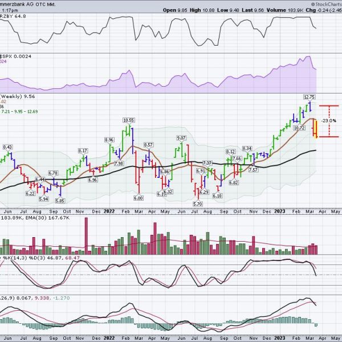
Task: Click the $SPX 0.0024 ratio label
Action: point(15,56)
